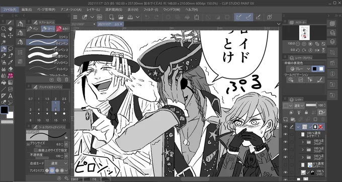Select the Gradient tool

(10, 82)
